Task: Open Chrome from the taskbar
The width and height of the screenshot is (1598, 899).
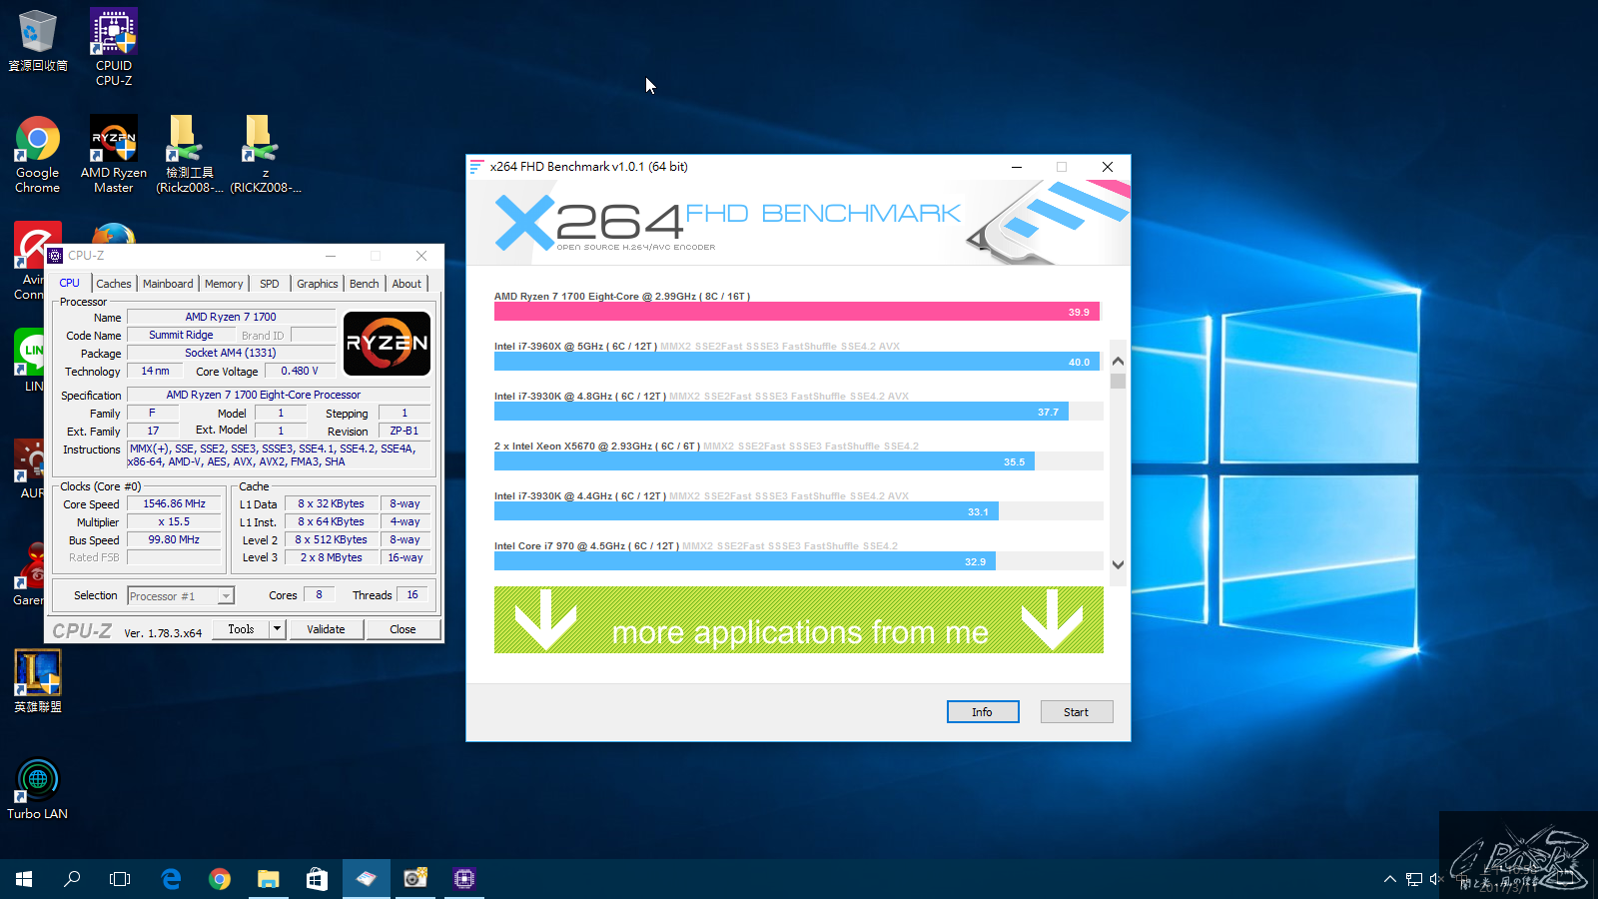Action: [220, 879]
